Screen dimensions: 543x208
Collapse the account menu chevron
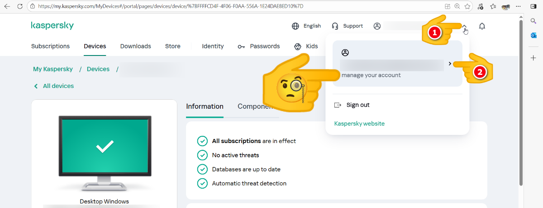(x=464, y=27)
